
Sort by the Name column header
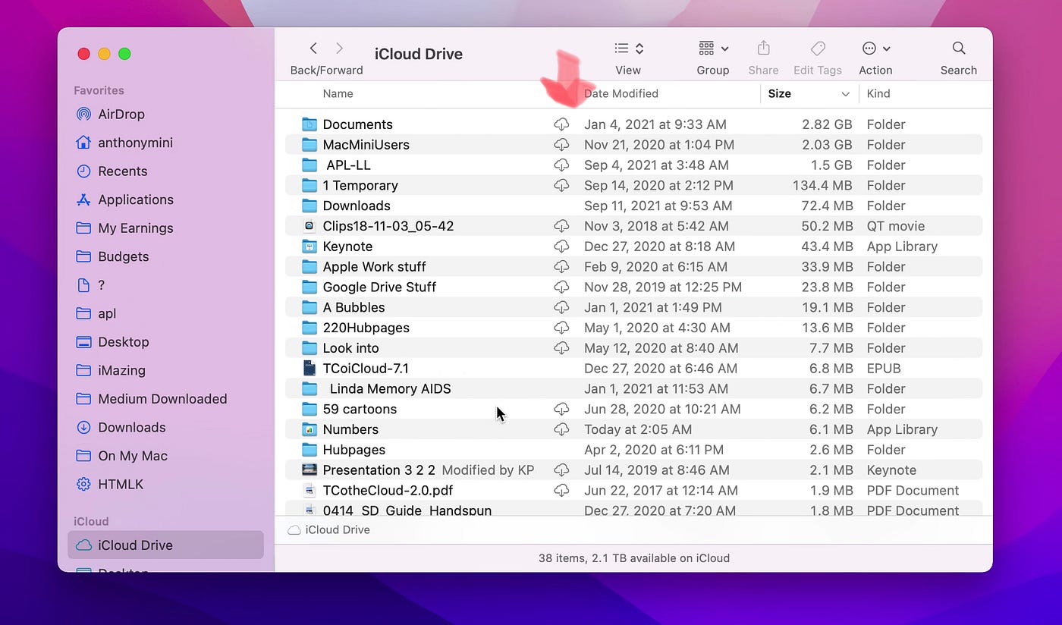pos(338,93)
